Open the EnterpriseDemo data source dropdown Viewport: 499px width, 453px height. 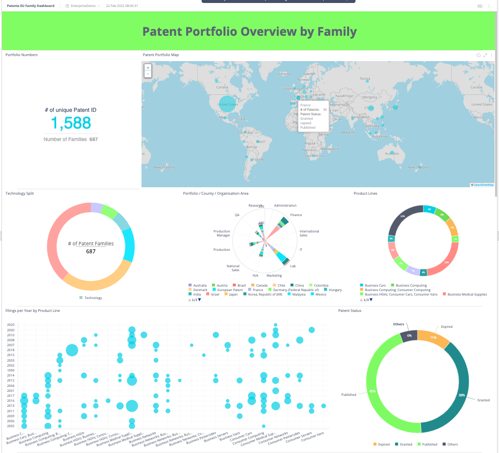pyautogui.click(x=83, y=6)
